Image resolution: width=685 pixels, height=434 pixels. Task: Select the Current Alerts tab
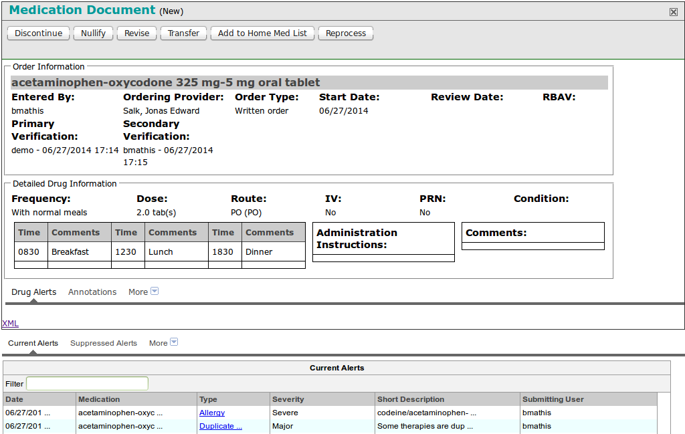pos(33,343)
